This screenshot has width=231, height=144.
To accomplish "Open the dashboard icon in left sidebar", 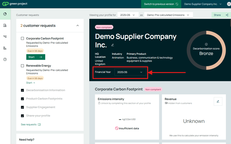I will (5, 14).
